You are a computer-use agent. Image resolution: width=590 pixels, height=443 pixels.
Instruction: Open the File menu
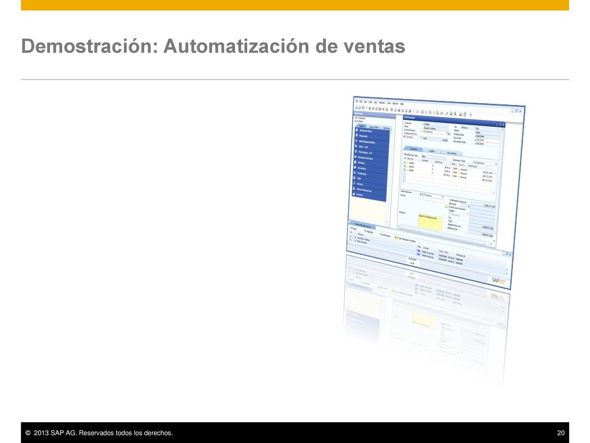point(357,102)
